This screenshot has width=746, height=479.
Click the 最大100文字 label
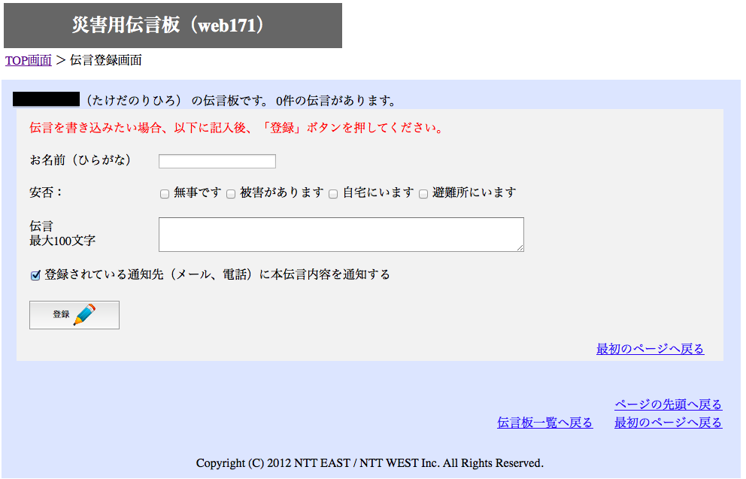pyautogui.click(x=62, y=241)
